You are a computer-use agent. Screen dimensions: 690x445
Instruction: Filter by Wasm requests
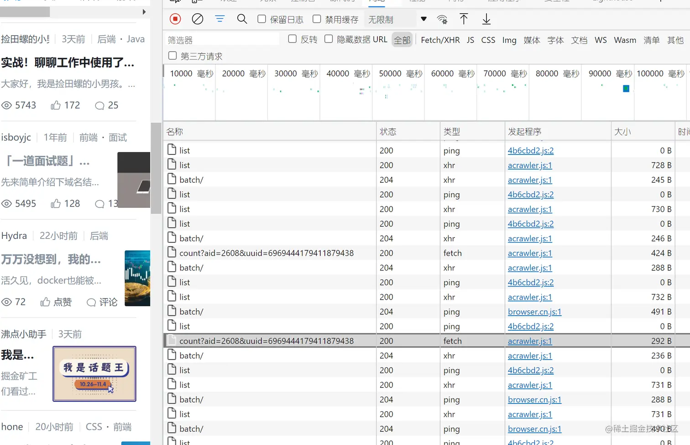[625, 40]
